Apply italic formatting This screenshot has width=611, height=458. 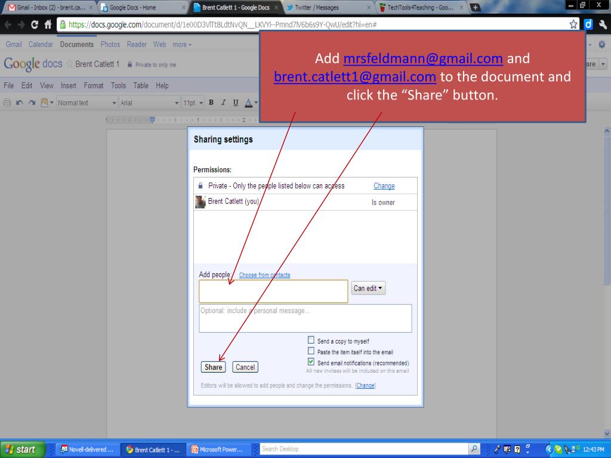[x=223, y=103]
